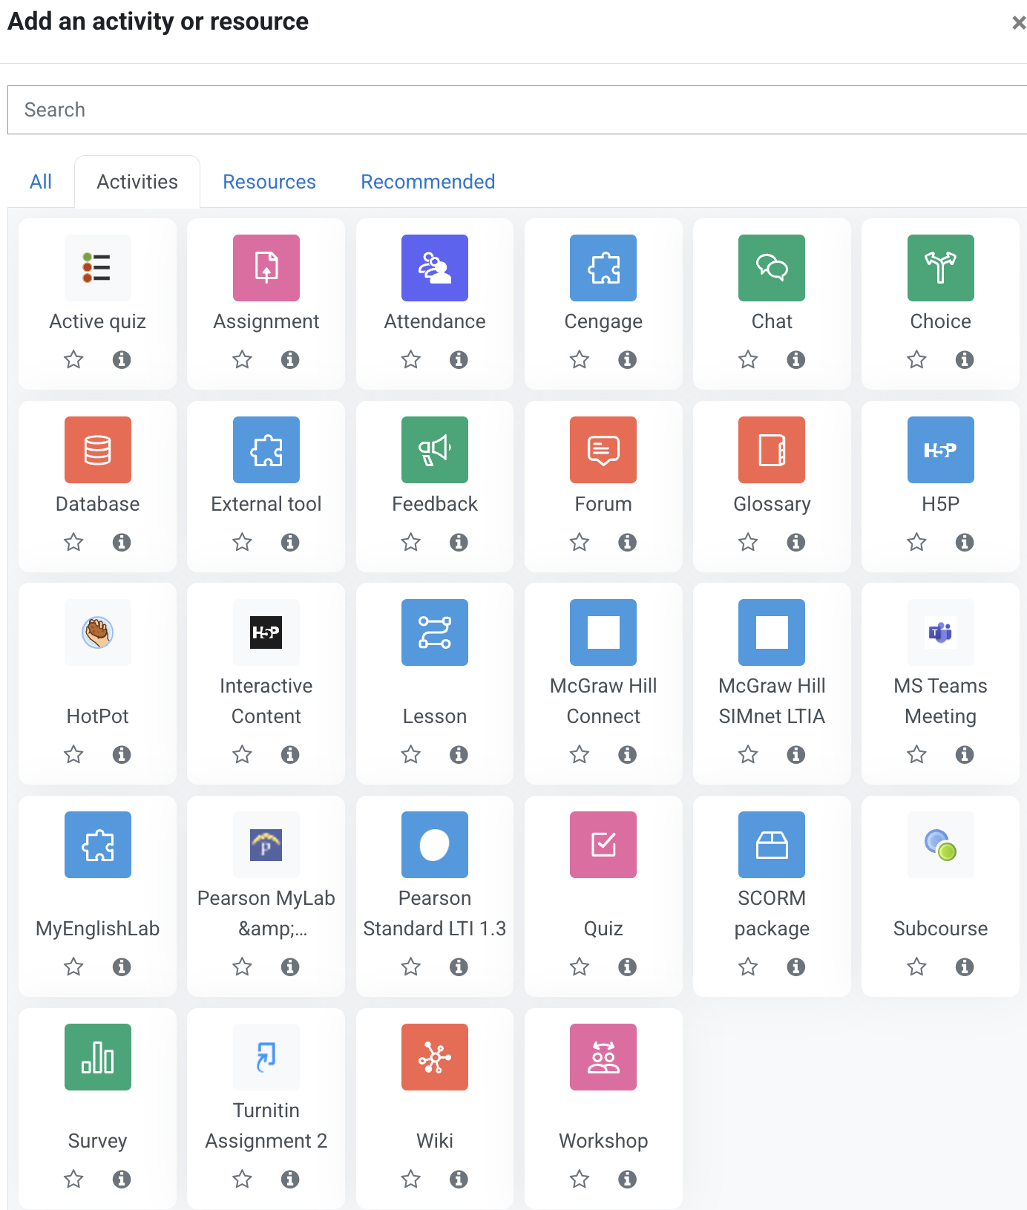1027x1210 pixels.
Task: Switch to the Resources tab
Action: click(x=269, y=182)
